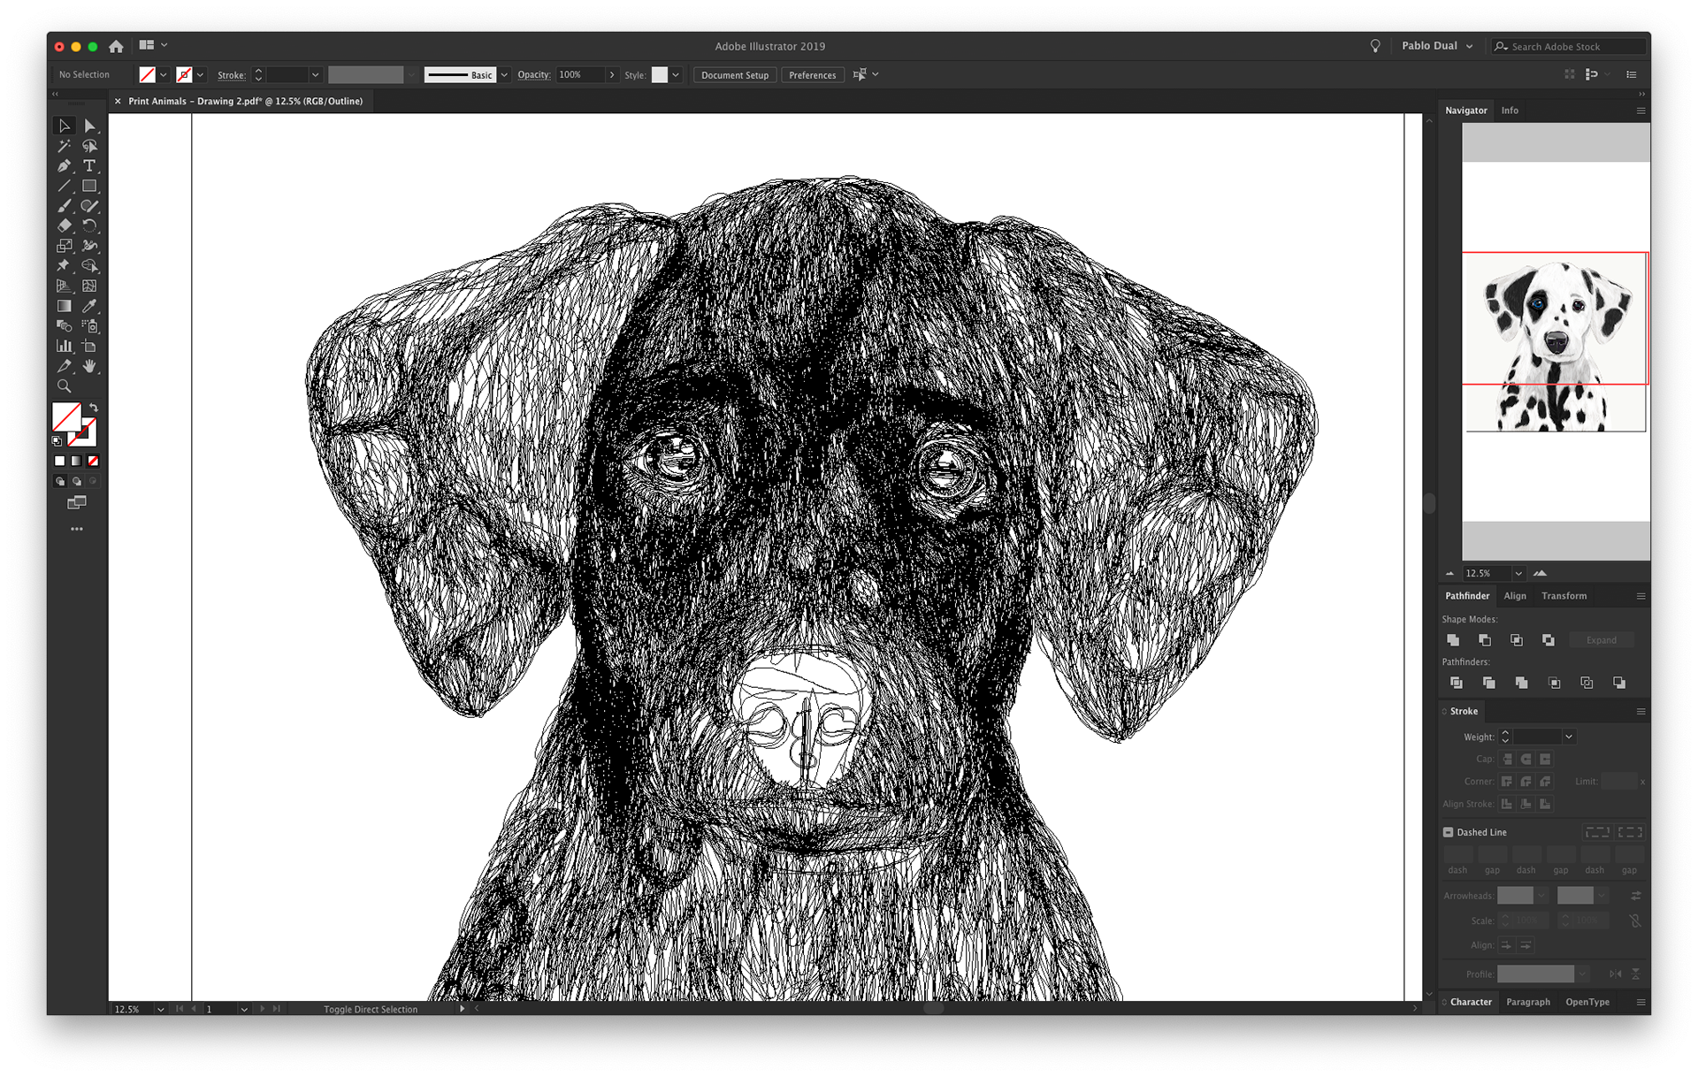This screenshot has width=1698, height=1077.
Task: Select the Type tool
Action: 89,165
